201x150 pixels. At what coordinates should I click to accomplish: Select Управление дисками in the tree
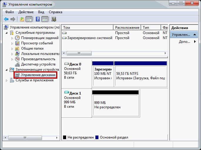[38, 75]
